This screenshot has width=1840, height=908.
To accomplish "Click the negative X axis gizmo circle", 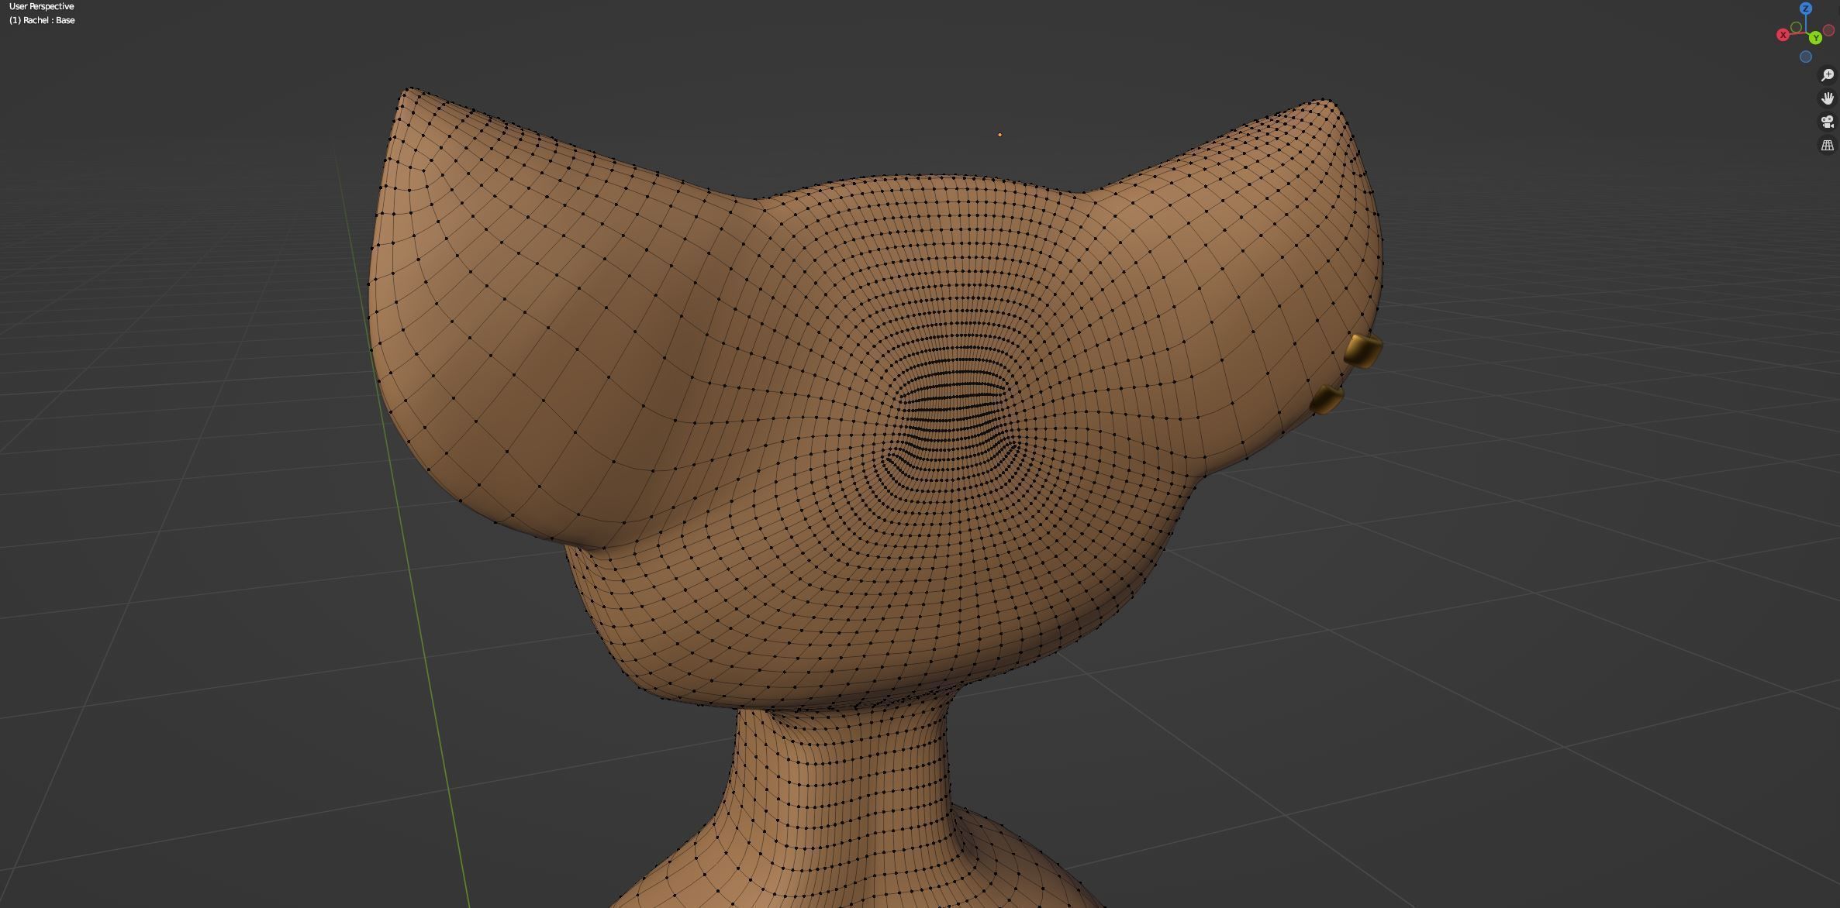I will click(x=1829, y=30).
